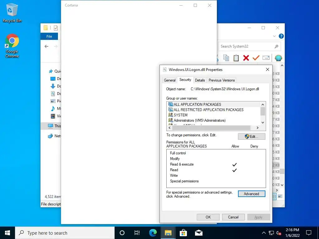Select the Security tab in Properties
This screenshot has height=239, width=319.
click(185, 80)
